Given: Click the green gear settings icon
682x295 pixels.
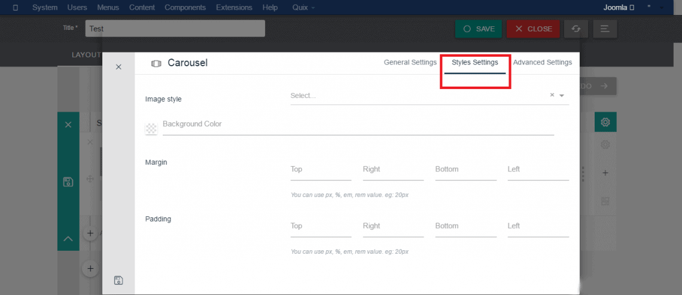Looking at the screenshot, I should pos(605,122).
